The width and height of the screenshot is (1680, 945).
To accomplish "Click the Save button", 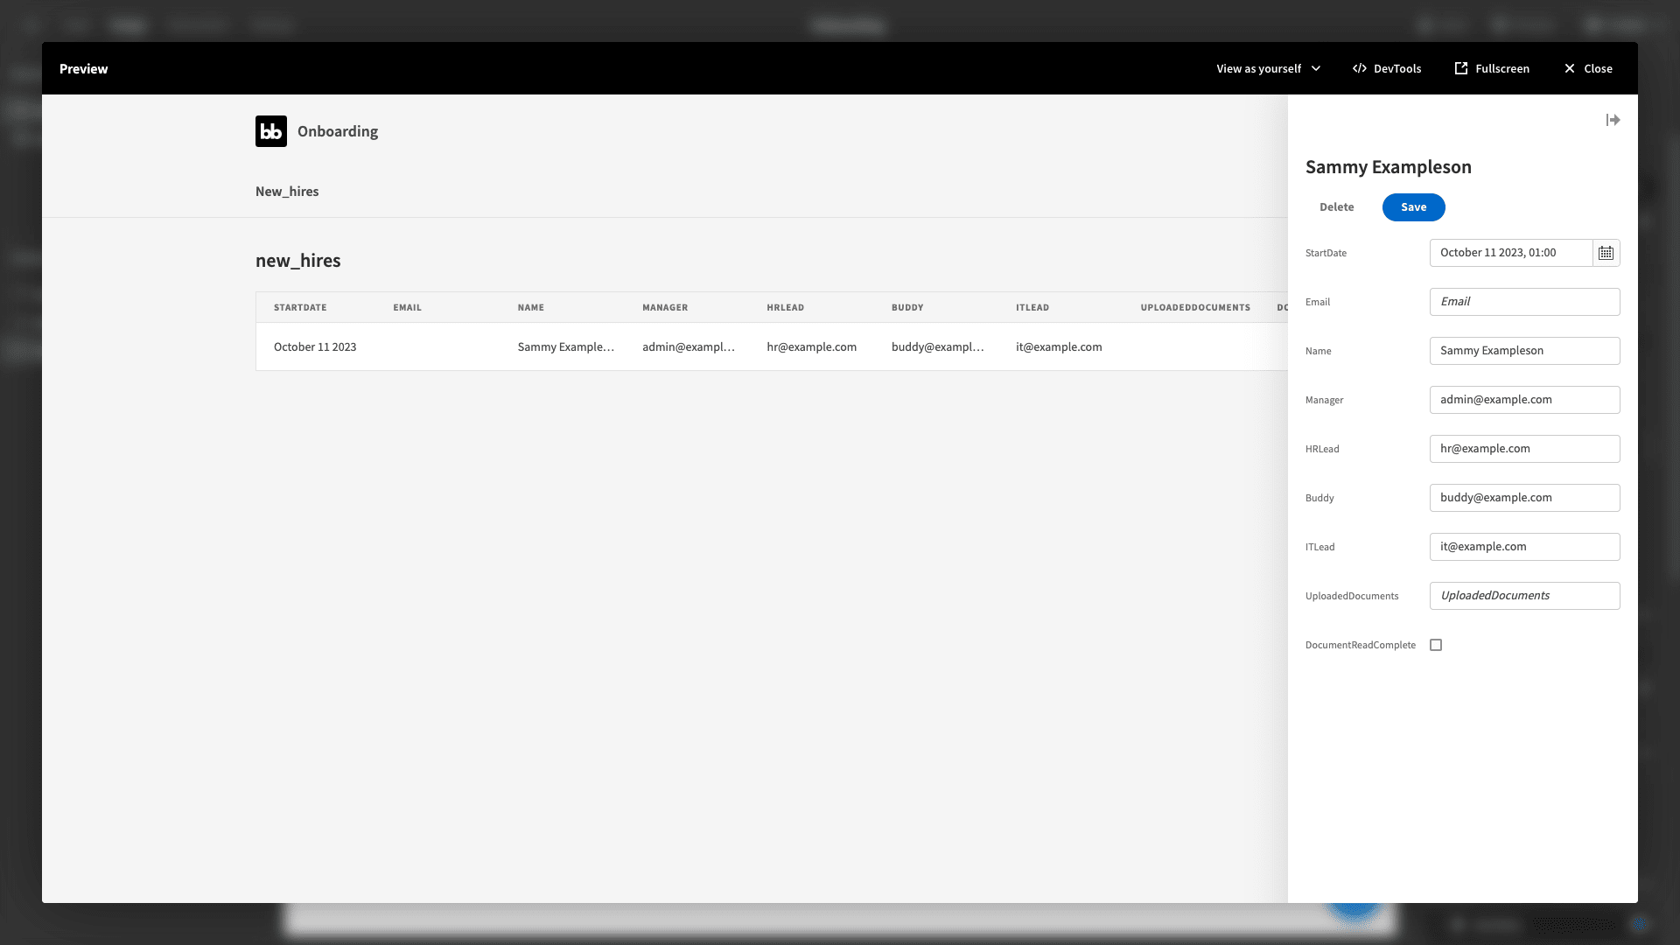I will tap(1413, 207).
